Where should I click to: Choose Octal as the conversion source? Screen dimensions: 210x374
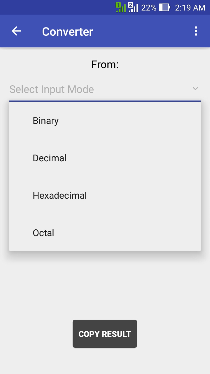click(x=43, y=233)
